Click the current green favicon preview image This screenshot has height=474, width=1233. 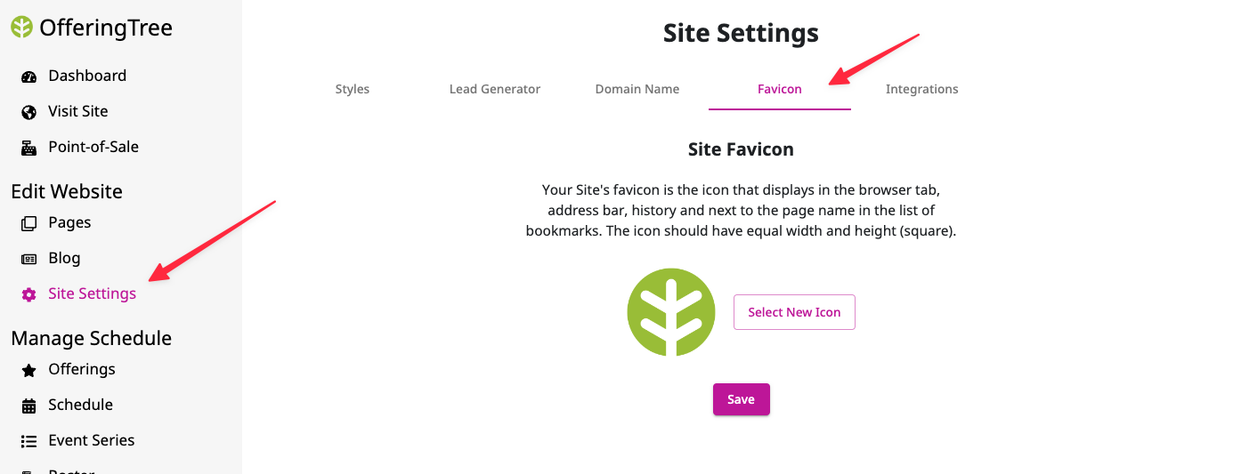coord(671,312)
